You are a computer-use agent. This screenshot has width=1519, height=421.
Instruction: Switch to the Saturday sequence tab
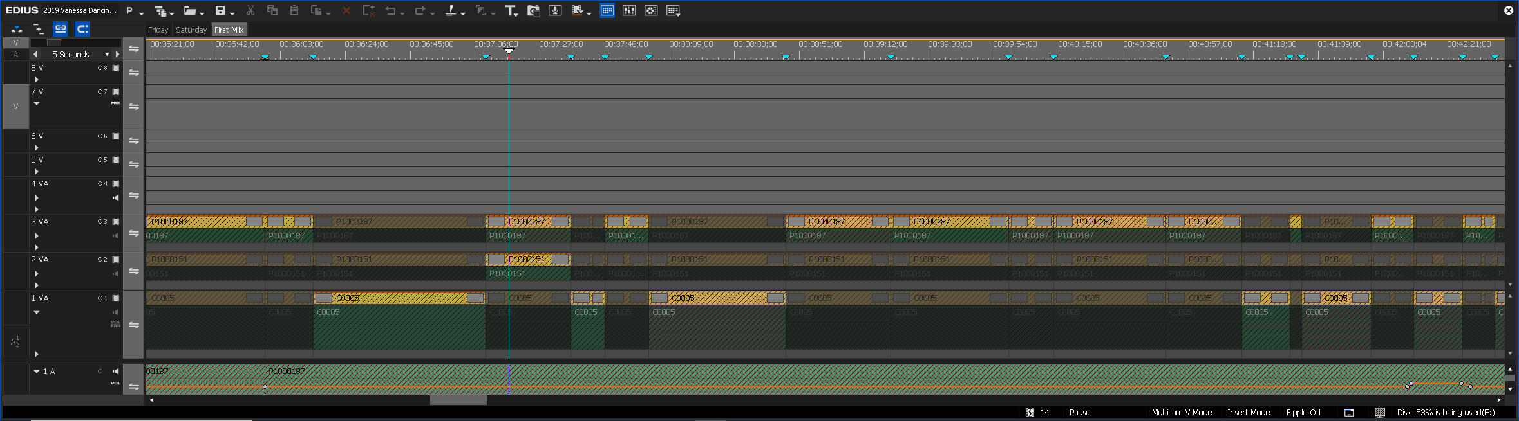coord(191,30)
